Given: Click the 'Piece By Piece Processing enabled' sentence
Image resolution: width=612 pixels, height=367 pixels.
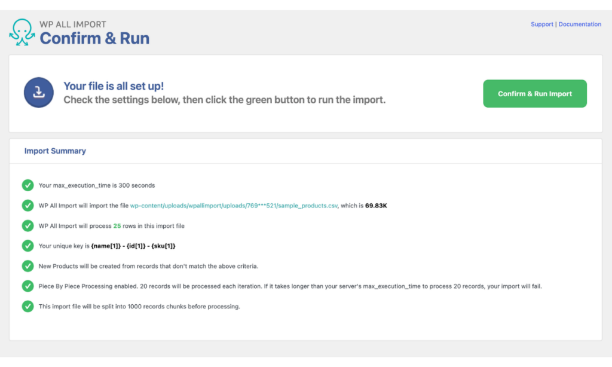Looking at the screenshot, I should [x=290, y=286].
